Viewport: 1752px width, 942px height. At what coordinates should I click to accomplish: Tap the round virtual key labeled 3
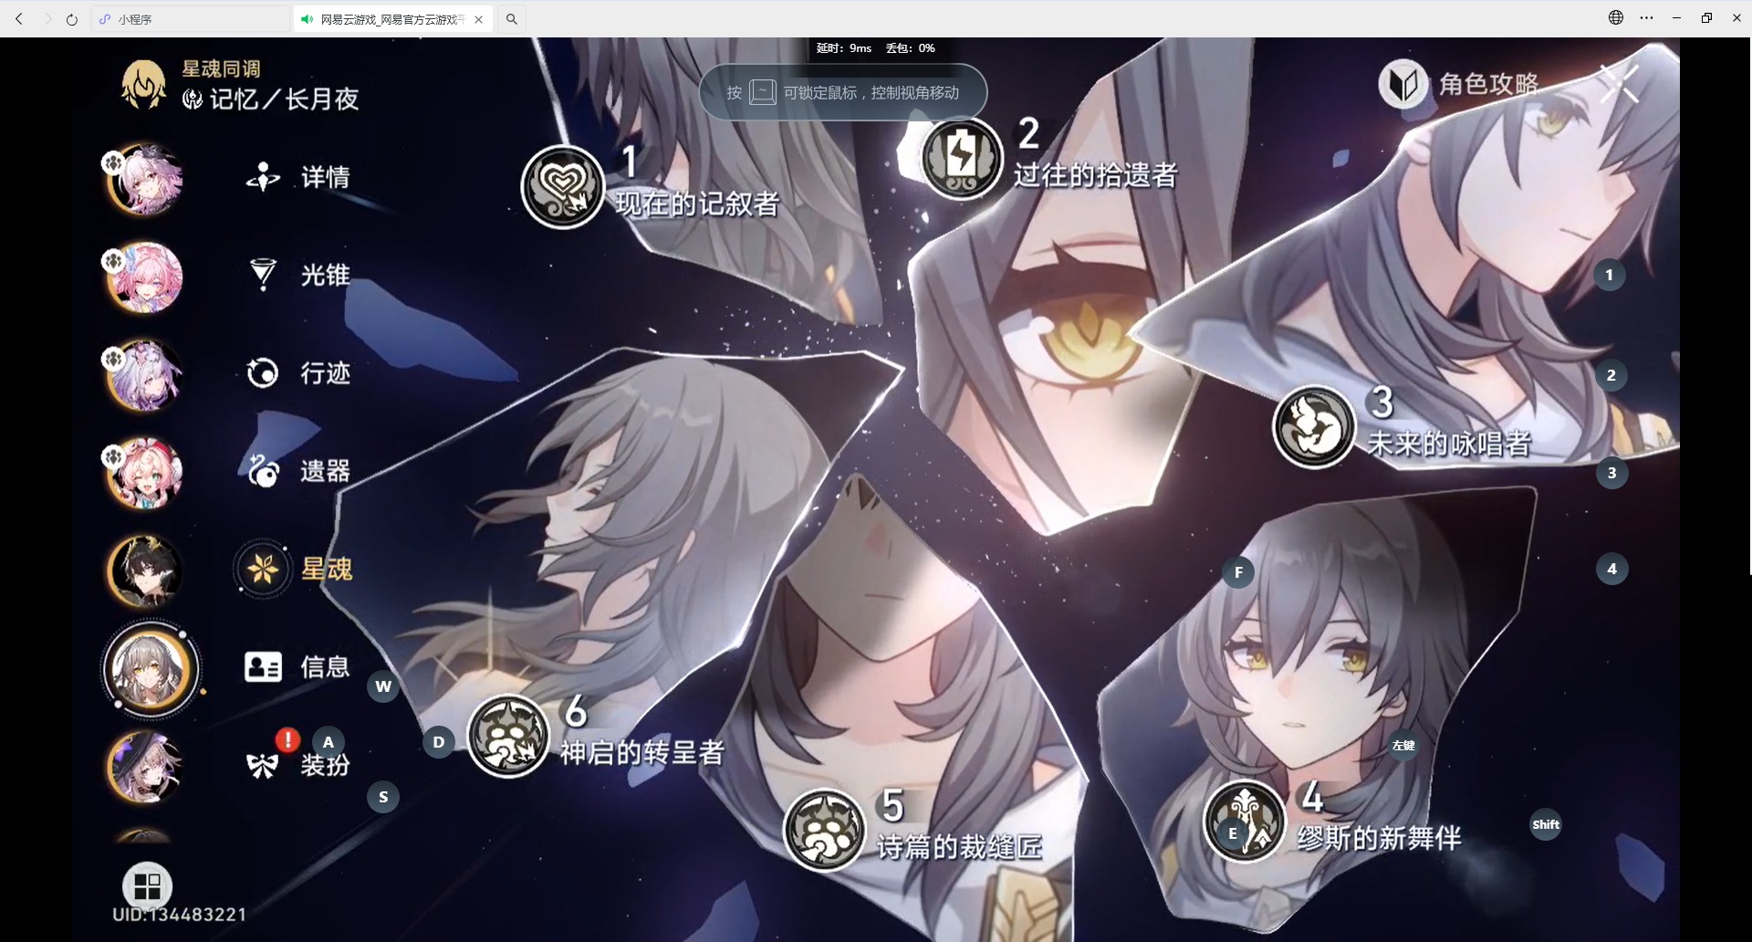click(x=1612, y=473)
